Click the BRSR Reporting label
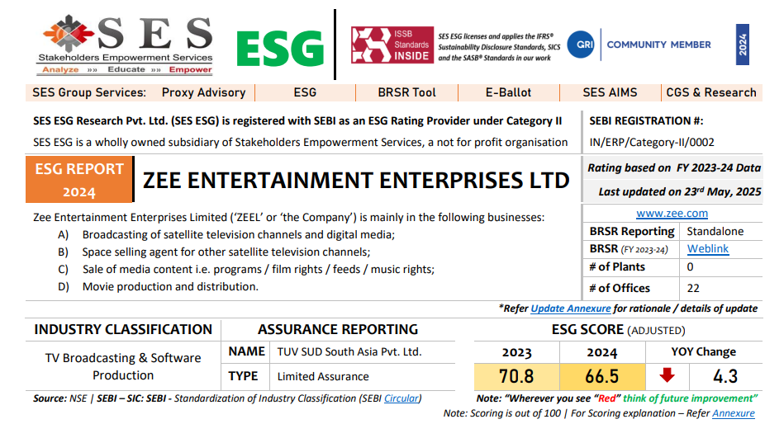The width and height of the screenshot is (784, 424). 632,231
